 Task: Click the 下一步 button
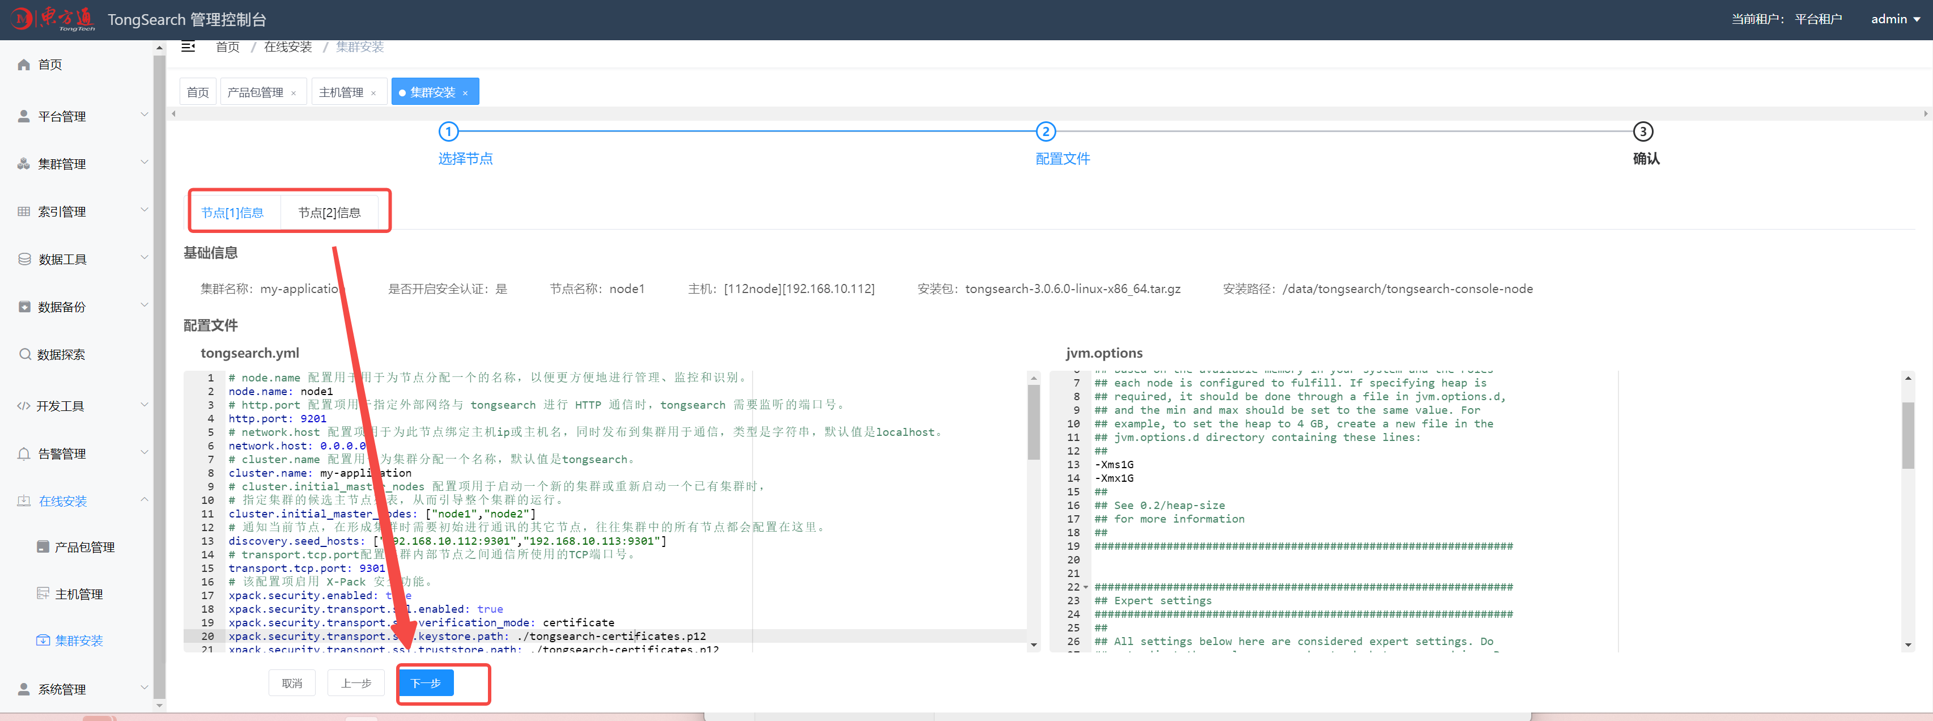(426, 682)
